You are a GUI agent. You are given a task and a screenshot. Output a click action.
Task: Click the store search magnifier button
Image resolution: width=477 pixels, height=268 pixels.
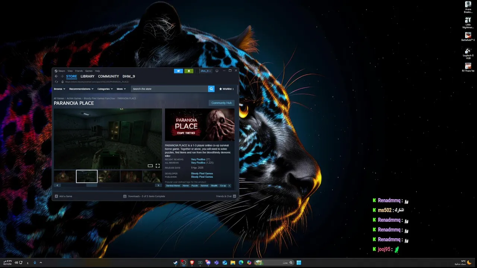211,89
